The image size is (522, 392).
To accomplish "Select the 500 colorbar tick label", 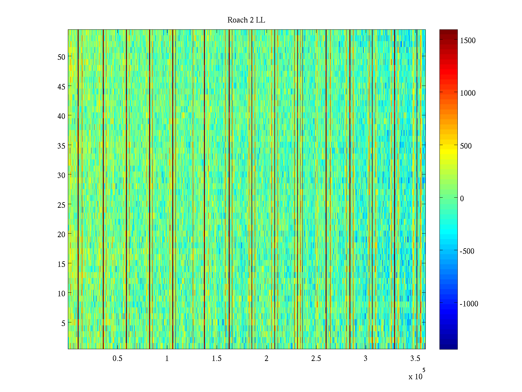I will [466, 146].
